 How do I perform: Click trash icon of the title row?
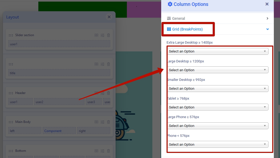(x=108, y=64)
